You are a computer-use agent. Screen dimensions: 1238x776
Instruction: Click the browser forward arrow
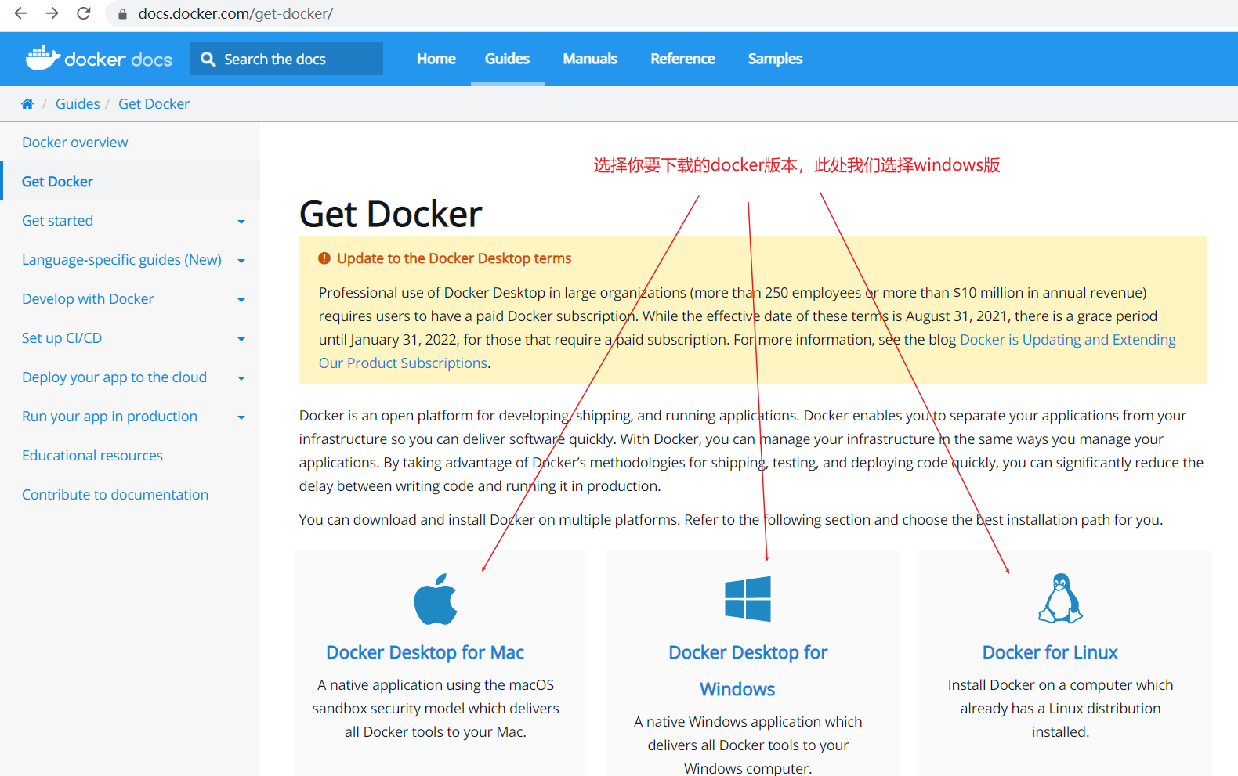tap(52, 13)
